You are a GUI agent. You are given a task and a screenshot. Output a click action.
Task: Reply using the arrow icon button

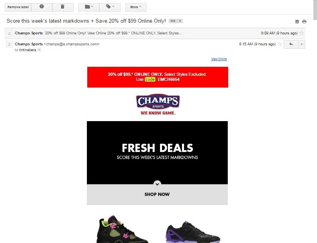tap(291, 45)
